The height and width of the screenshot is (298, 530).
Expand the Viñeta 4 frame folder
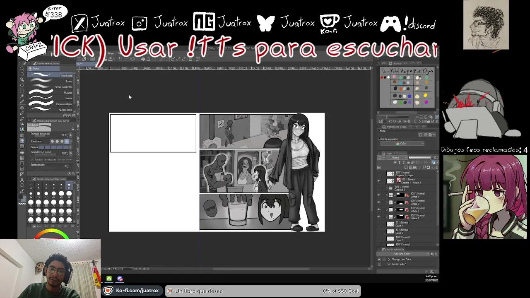387,195
